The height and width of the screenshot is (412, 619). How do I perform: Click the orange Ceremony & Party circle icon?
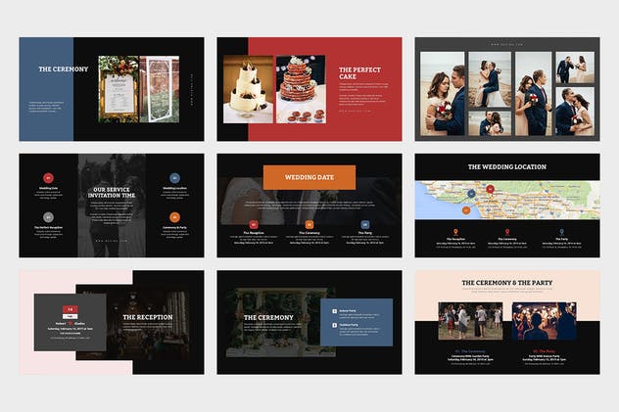tap(175, 217)
